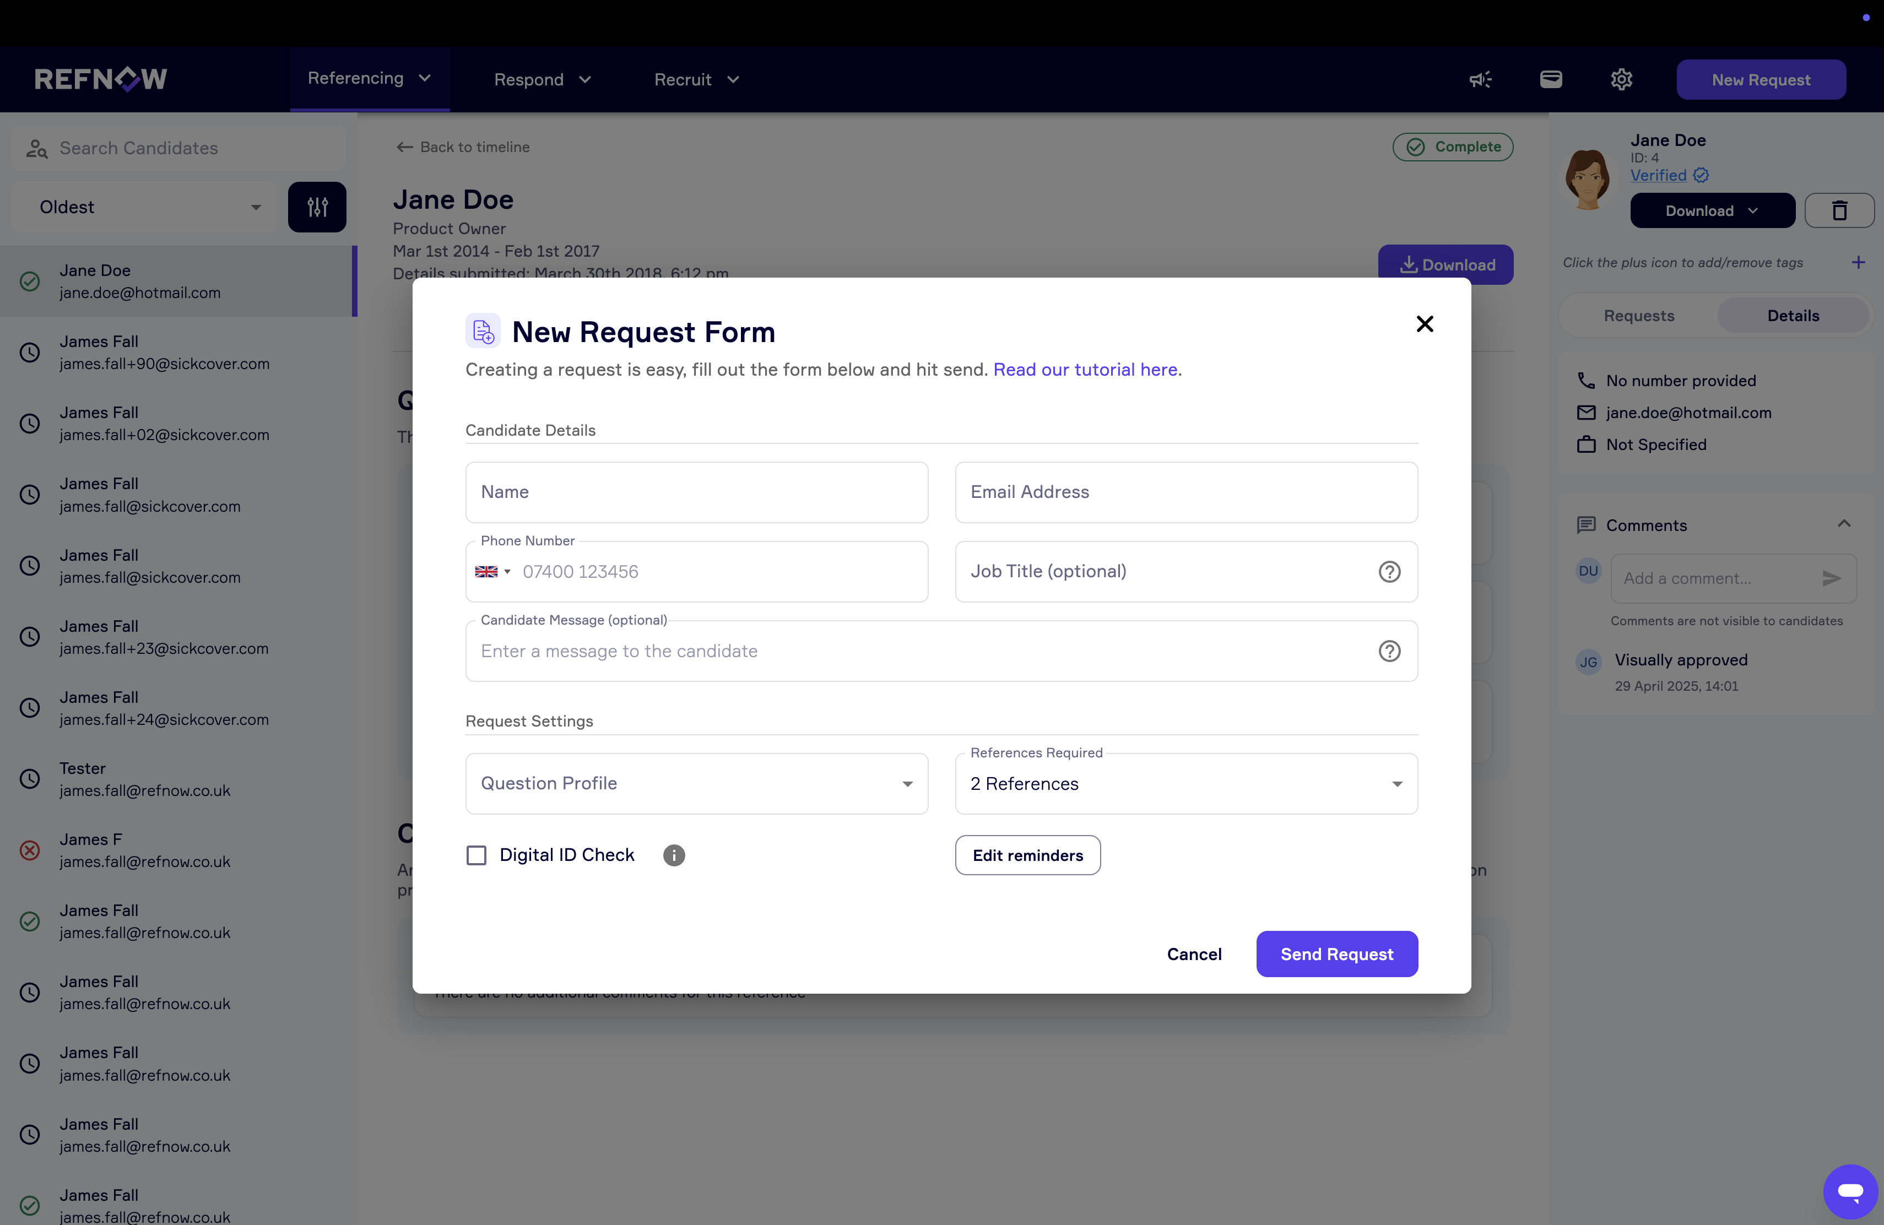The height and width of the screenshot is (1225, 1884).
Task: Click the Candidate Message help icon
Action: (1389, 651)
